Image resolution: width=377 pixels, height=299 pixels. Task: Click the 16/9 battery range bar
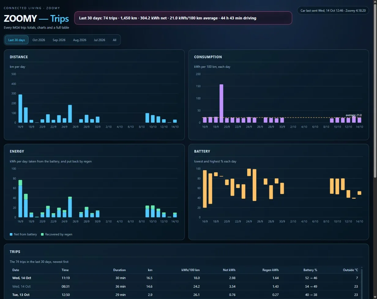[x=205, y=189]
